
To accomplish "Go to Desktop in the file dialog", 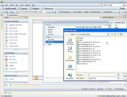I will pos(70,49).
